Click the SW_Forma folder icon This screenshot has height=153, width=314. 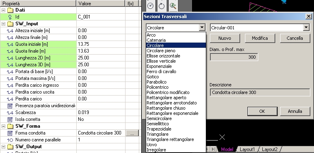coord(10,126)
